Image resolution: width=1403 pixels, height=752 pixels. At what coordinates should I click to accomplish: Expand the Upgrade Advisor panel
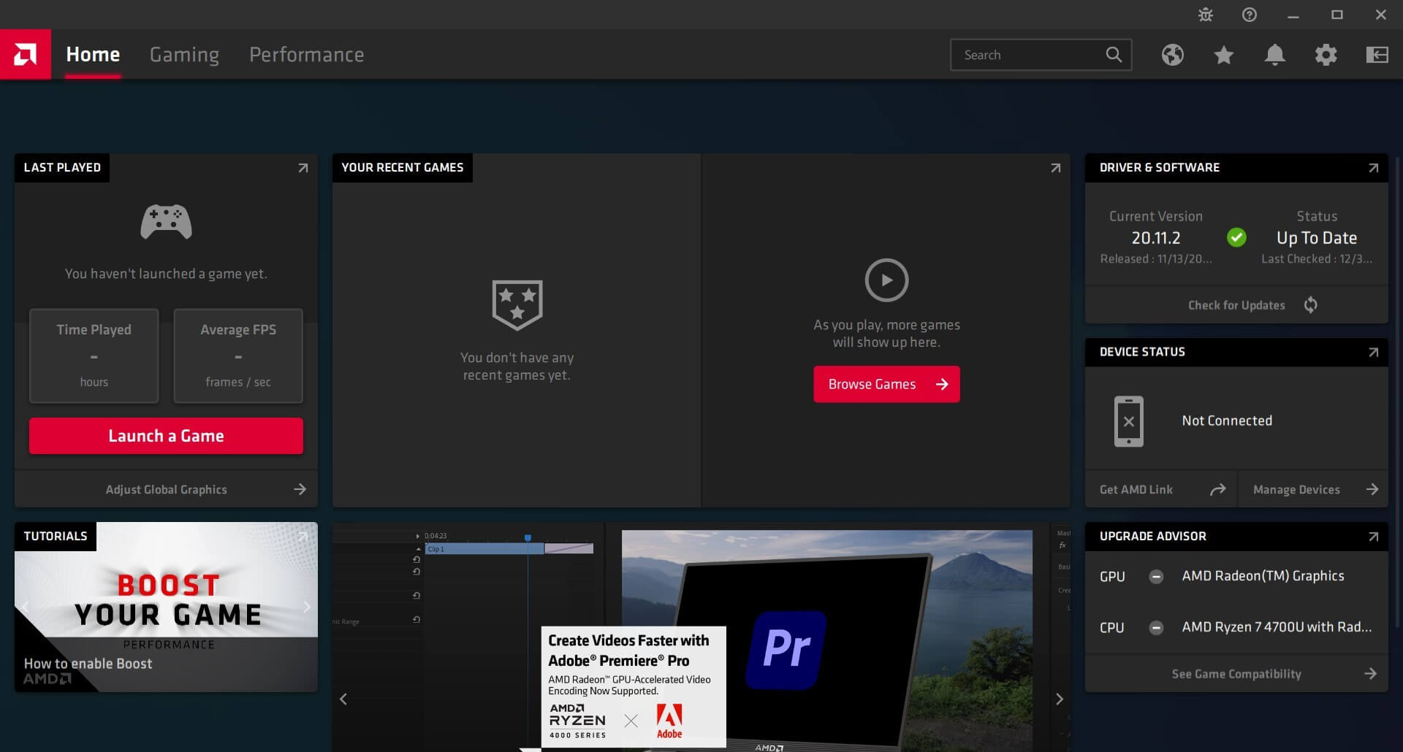point(1374,537)
